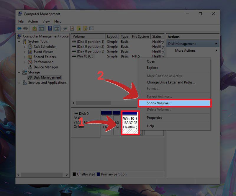The image size is (236, 196).
Task: Open the Help menu in menu bar
Action: tap(58, 21)
